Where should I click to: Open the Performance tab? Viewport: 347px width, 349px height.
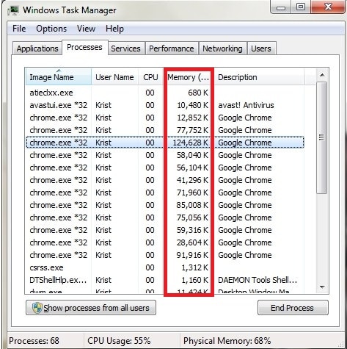(x=172, y=48)
